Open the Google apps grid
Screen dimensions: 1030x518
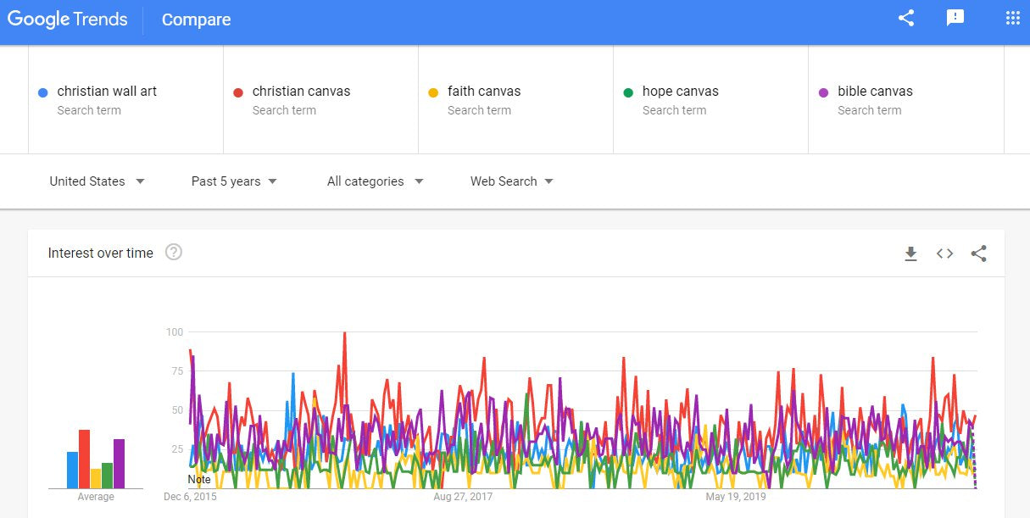[1012, 18]
